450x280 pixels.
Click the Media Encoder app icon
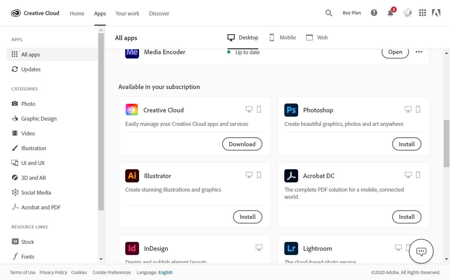tap(132, 54)
